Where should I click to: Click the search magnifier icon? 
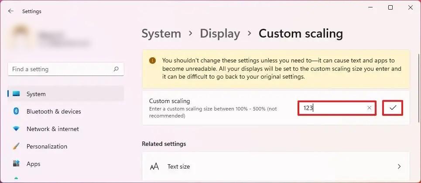point(116,69)
